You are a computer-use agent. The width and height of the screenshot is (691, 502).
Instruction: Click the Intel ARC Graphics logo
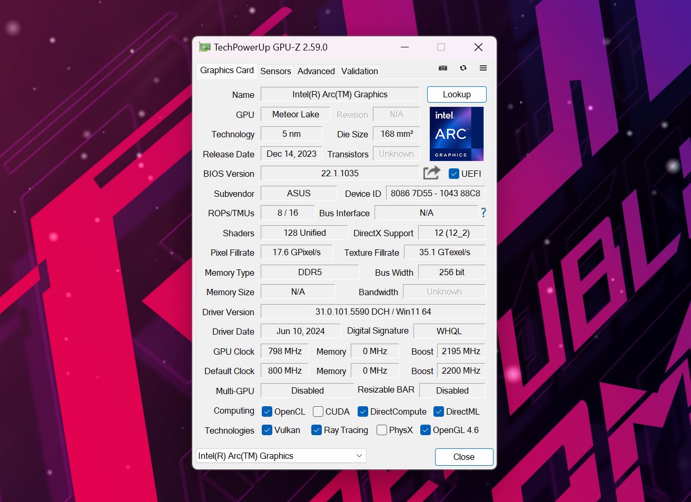click(x=457, y=134)
